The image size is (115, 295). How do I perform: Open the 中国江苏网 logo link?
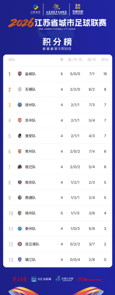pyautogui.click(x=64, y=279)
